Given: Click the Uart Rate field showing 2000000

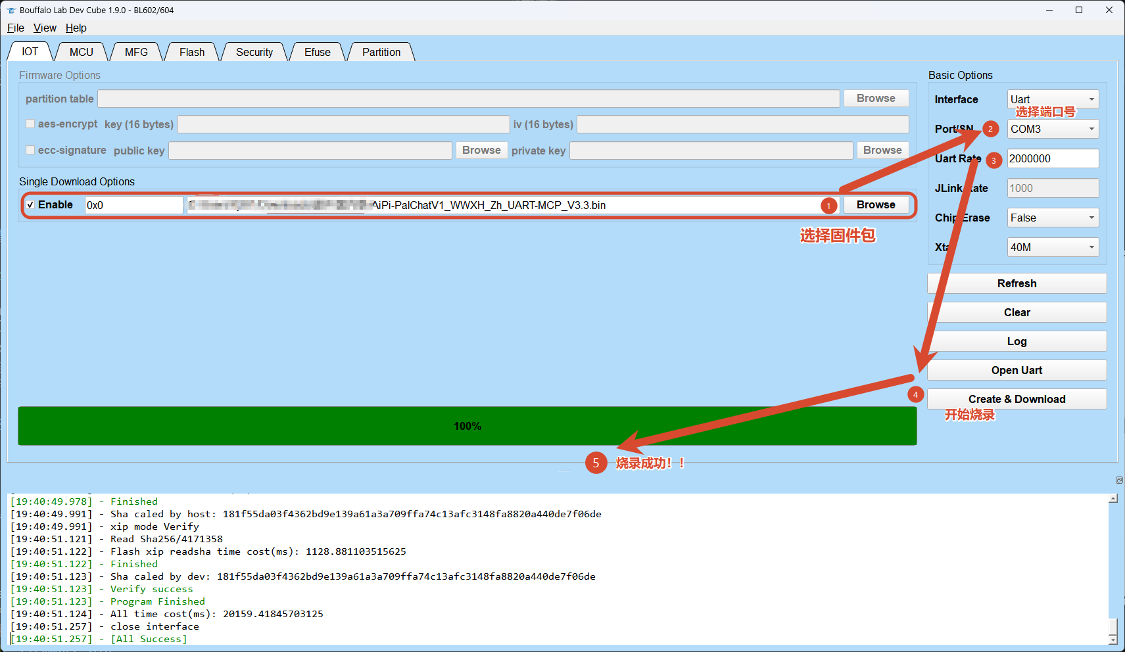Looking at the screenshot, I should 1053,158.
